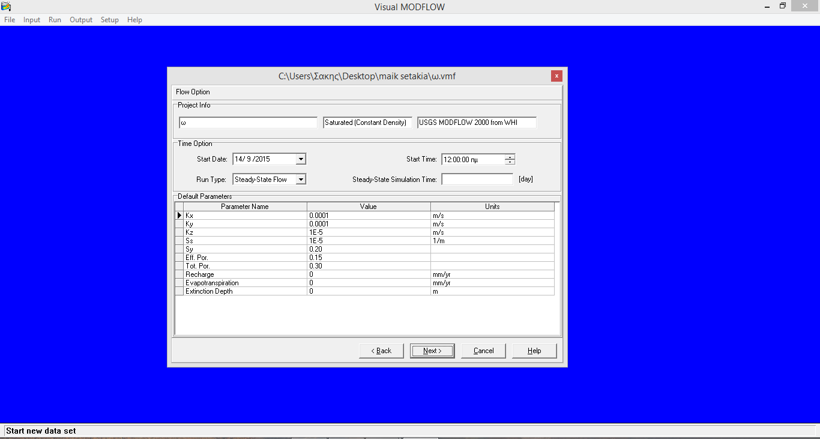Click the Tot. Por. value 0.30
This screenshot has height=439, width=820.
point(369,265)
